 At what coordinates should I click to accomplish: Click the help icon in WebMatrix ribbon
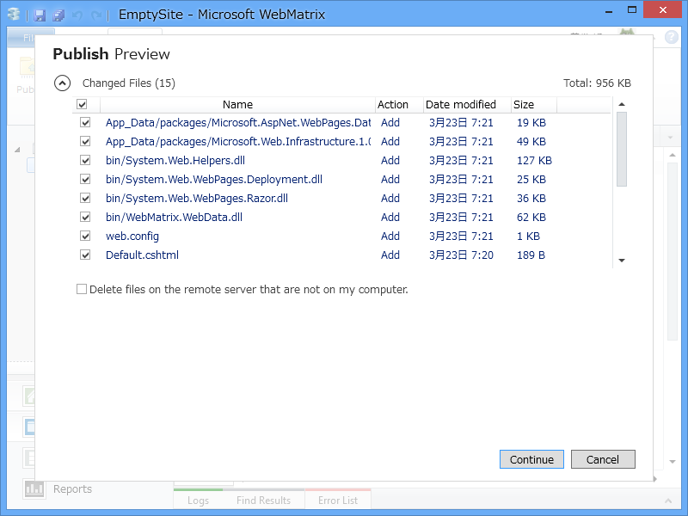672,37
